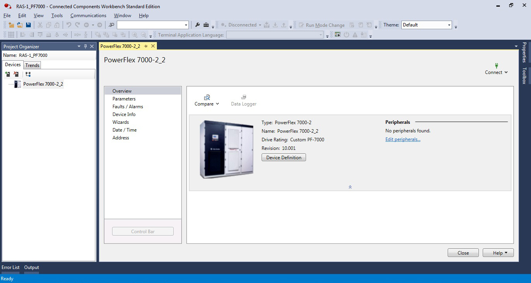Expand the Disconnected status dropdown

[260, 25]
